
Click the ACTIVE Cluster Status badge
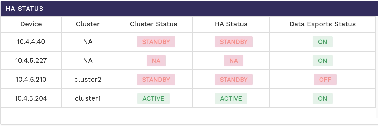(x=153, y=98)
